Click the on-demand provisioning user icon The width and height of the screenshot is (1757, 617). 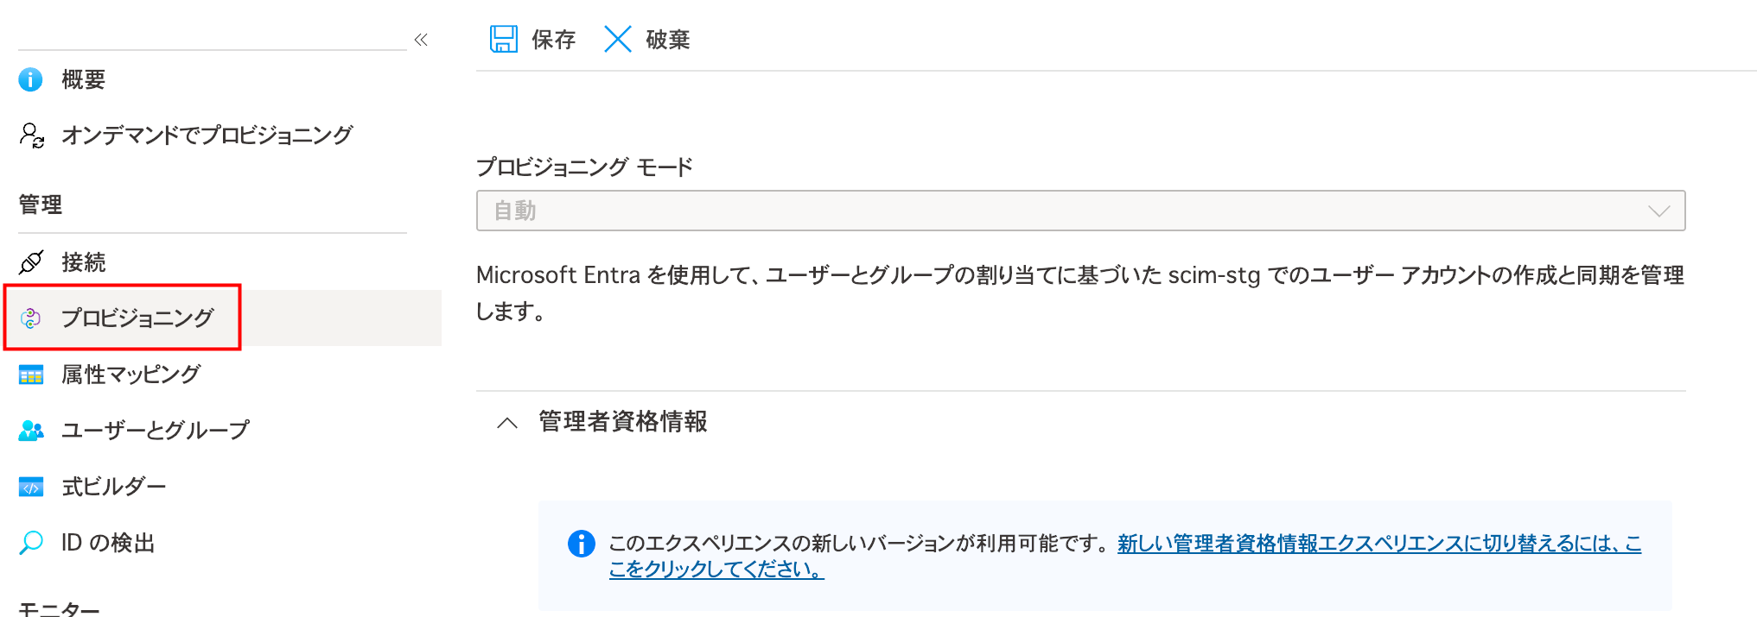click(x=32, y=135)
